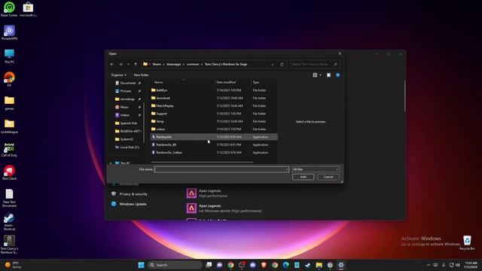The width and height of the screenshot is (482, 271).
Task: Click the Add button
Action: click(303, 177)
